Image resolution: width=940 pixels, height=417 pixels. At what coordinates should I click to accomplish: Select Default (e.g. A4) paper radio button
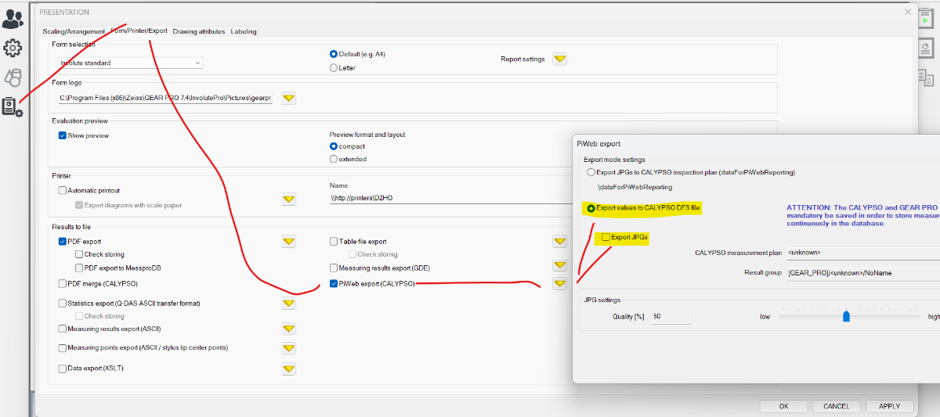[334, 55]
